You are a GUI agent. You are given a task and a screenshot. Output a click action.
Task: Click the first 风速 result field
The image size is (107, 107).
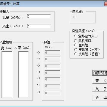(x=53, y=53)
